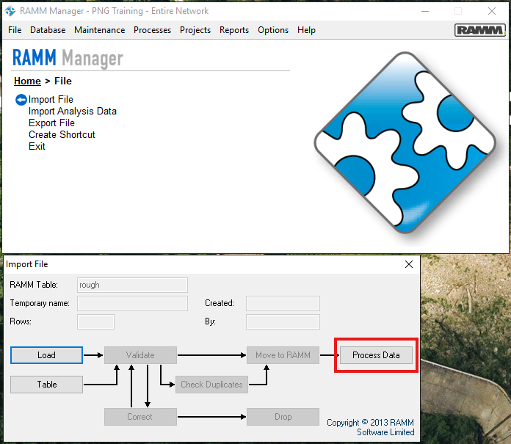Open the Options menu
This screenshot has width=511, height=444.
(x=273, y=30)
